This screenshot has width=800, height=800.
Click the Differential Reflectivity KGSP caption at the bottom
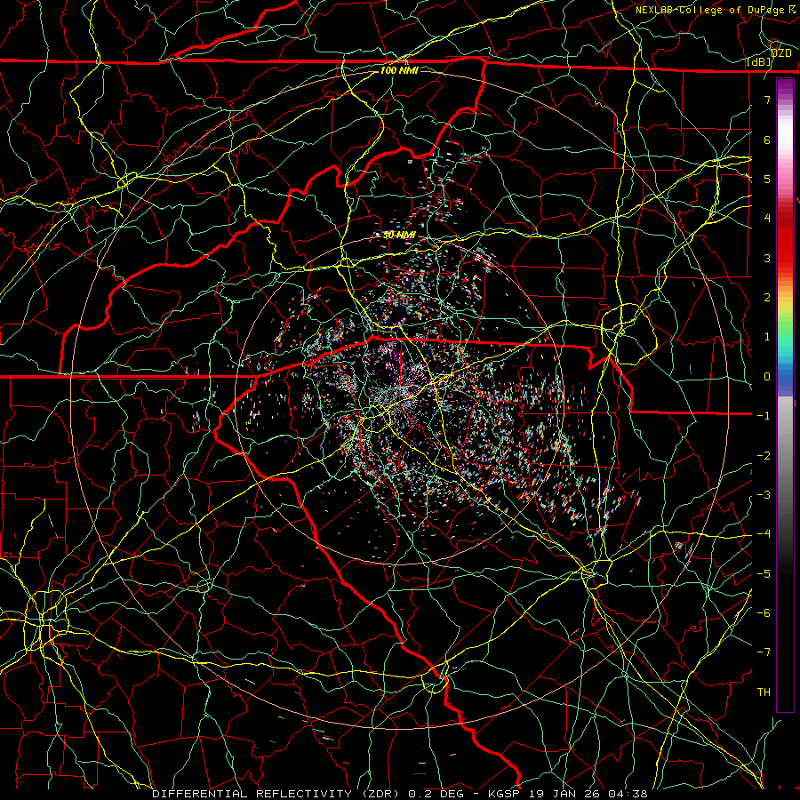pyautogui.click(x=399, y=794)
